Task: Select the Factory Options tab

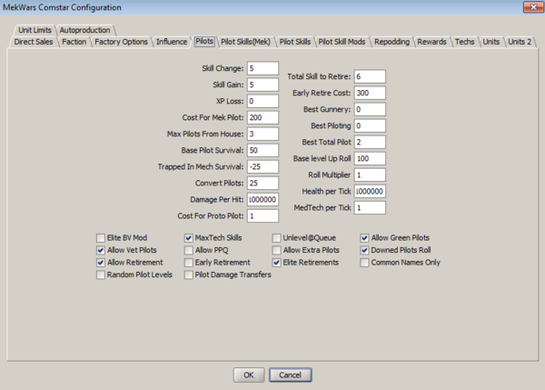Action: point(121,42)
